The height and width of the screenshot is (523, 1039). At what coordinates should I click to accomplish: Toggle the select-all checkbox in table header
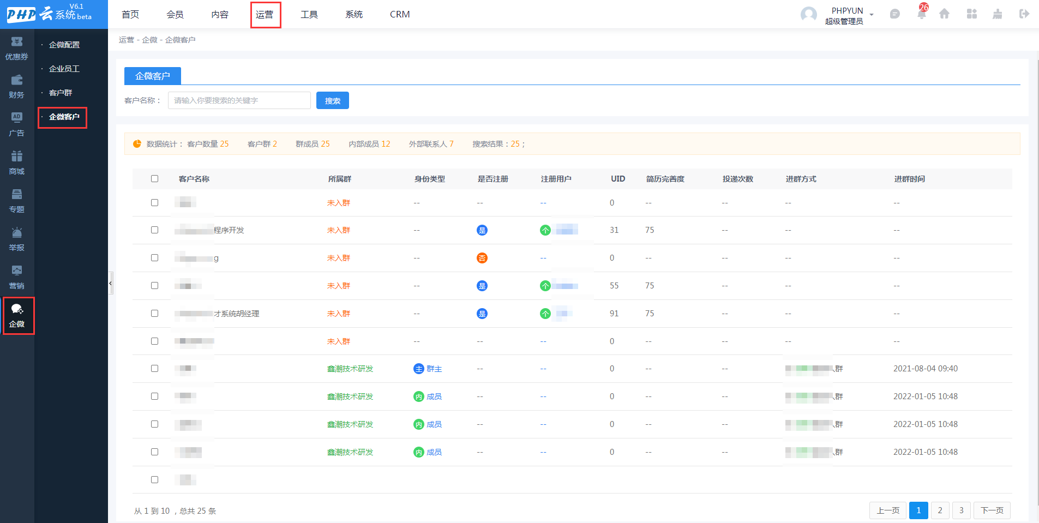154,178
